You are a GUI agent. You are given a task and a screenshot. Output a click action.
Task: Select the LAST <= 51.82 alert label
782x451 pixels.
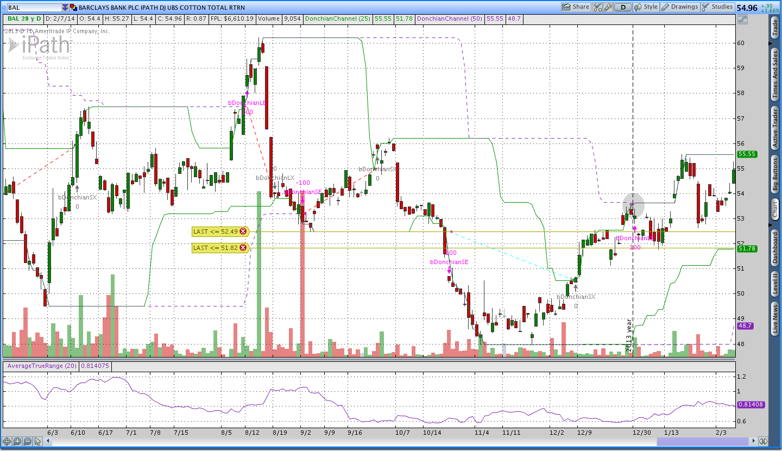pos(216,248)
